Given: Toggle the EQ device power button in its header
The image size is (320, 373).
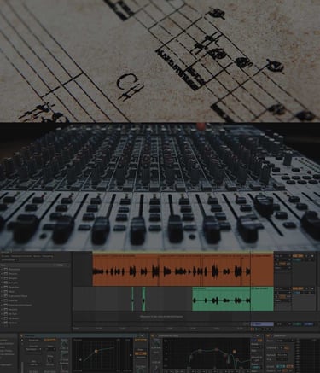Looking at the screenshot, I should point(152,335).
